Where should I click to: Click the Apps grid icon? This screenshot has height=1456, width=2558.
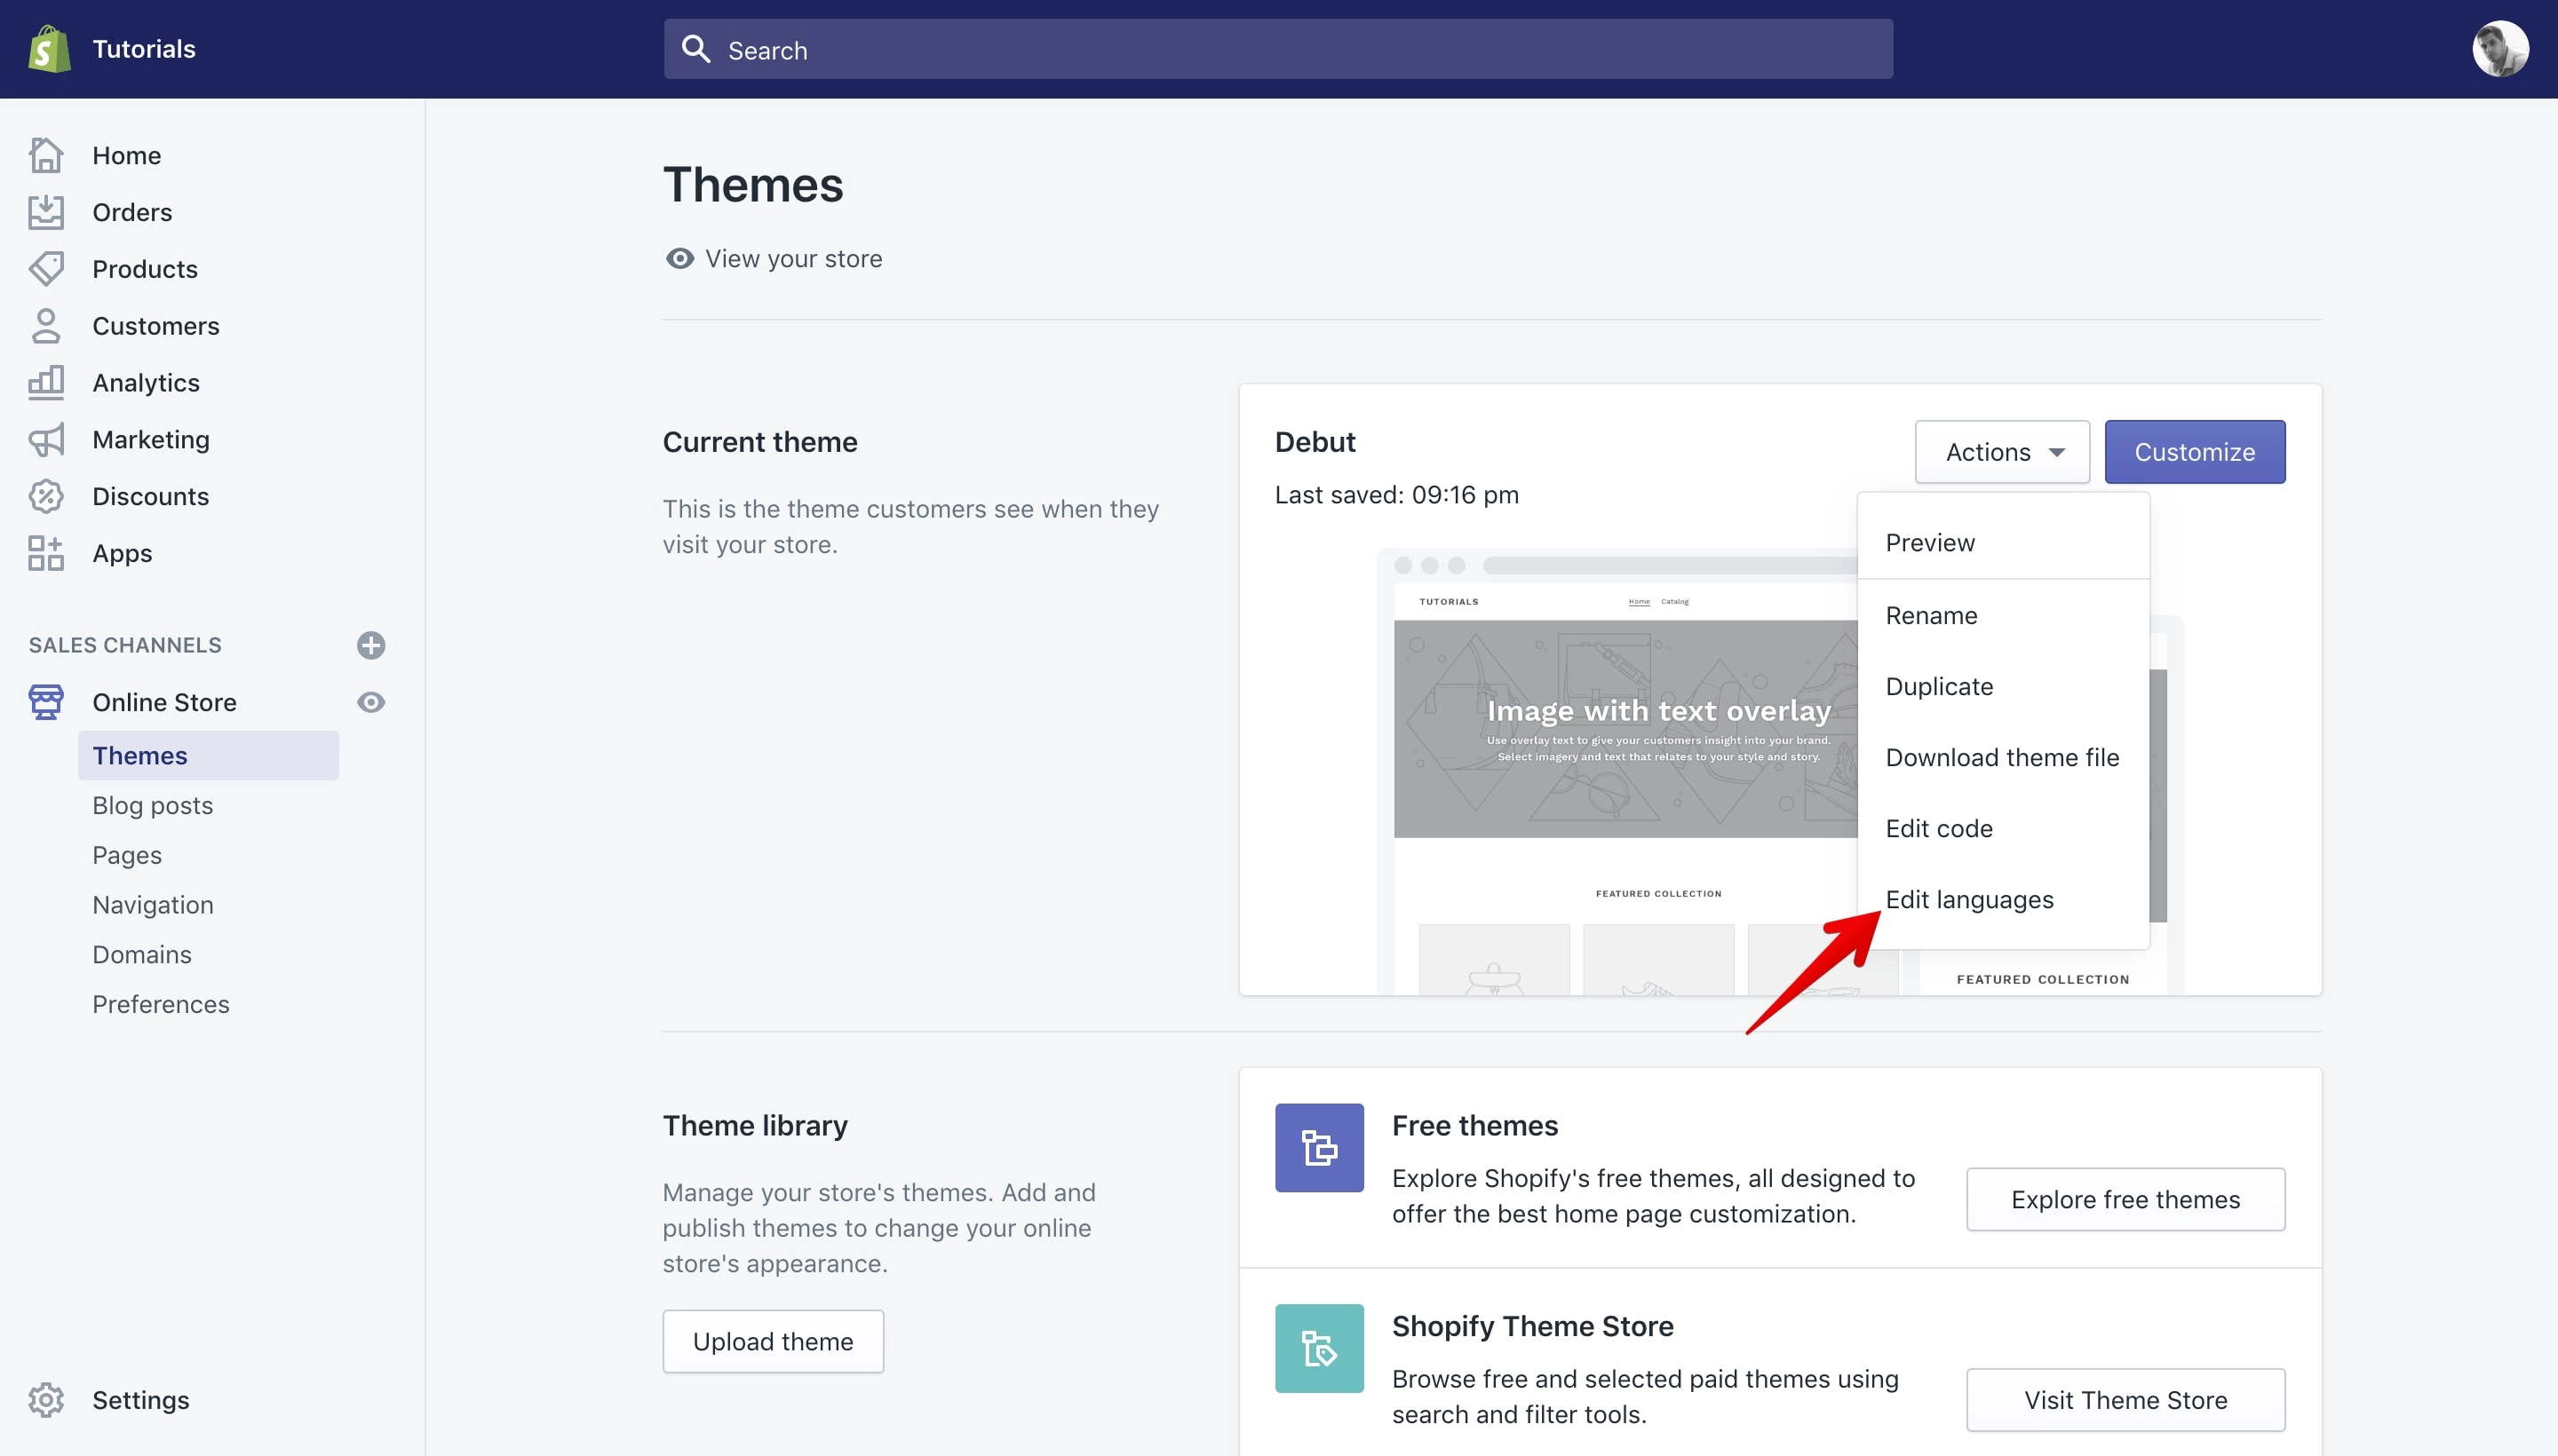tap(46, 553)
